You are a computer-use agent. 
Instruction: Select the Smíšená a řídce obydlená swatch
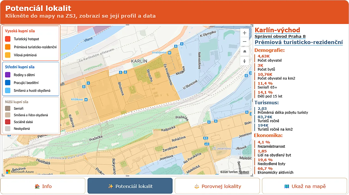point(8,115)
